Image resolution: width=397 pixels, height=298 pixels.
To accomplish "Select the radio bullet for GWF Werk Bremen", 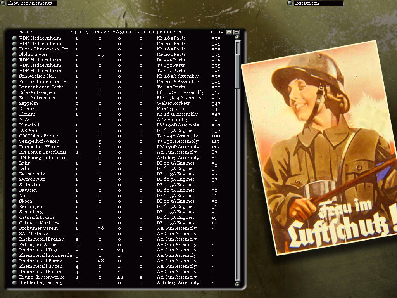I will (15, 136).
